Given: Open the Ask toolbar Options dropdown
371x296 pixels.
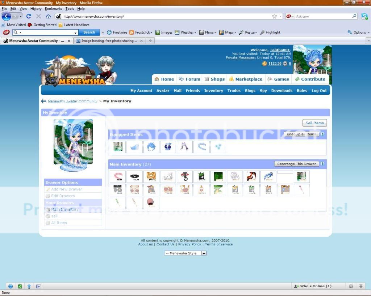Looking at the screenshot, I should [359, 33].
